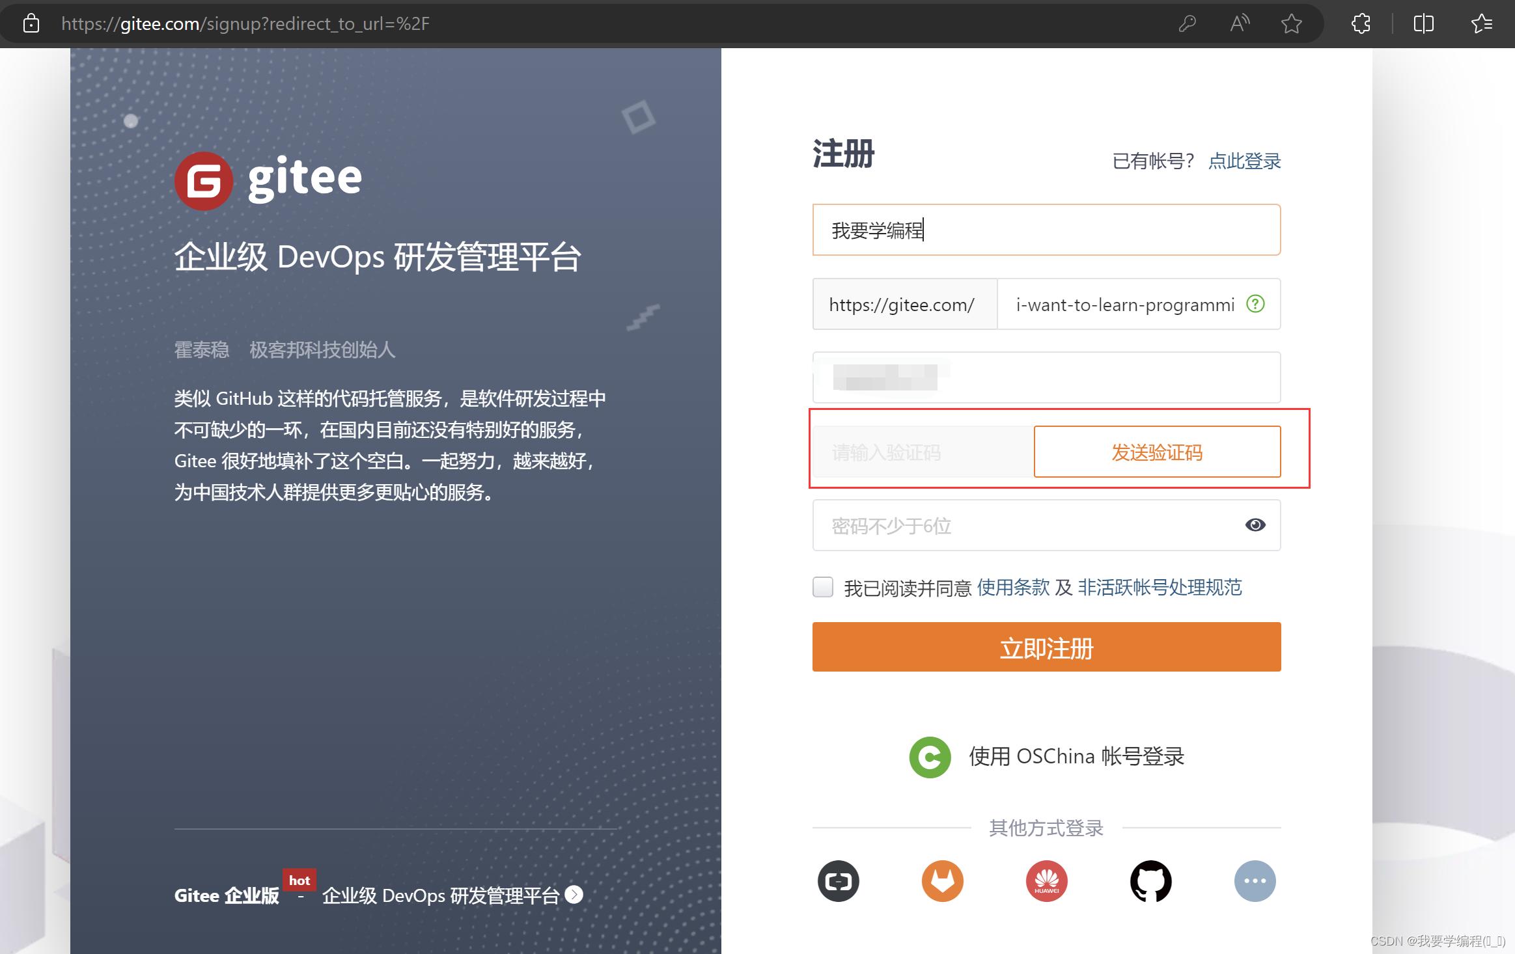Image resolution: width=1515 pixels, height=954 pixels.
Task: Open the 点此登录 login link
Action: [x=1244, y=161]
